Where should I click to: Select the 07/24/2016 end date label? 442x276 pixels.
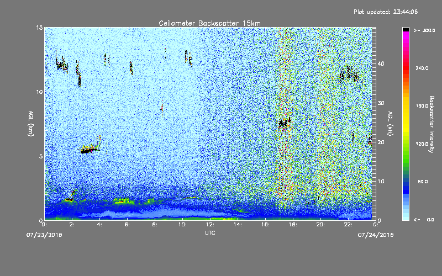376,235
